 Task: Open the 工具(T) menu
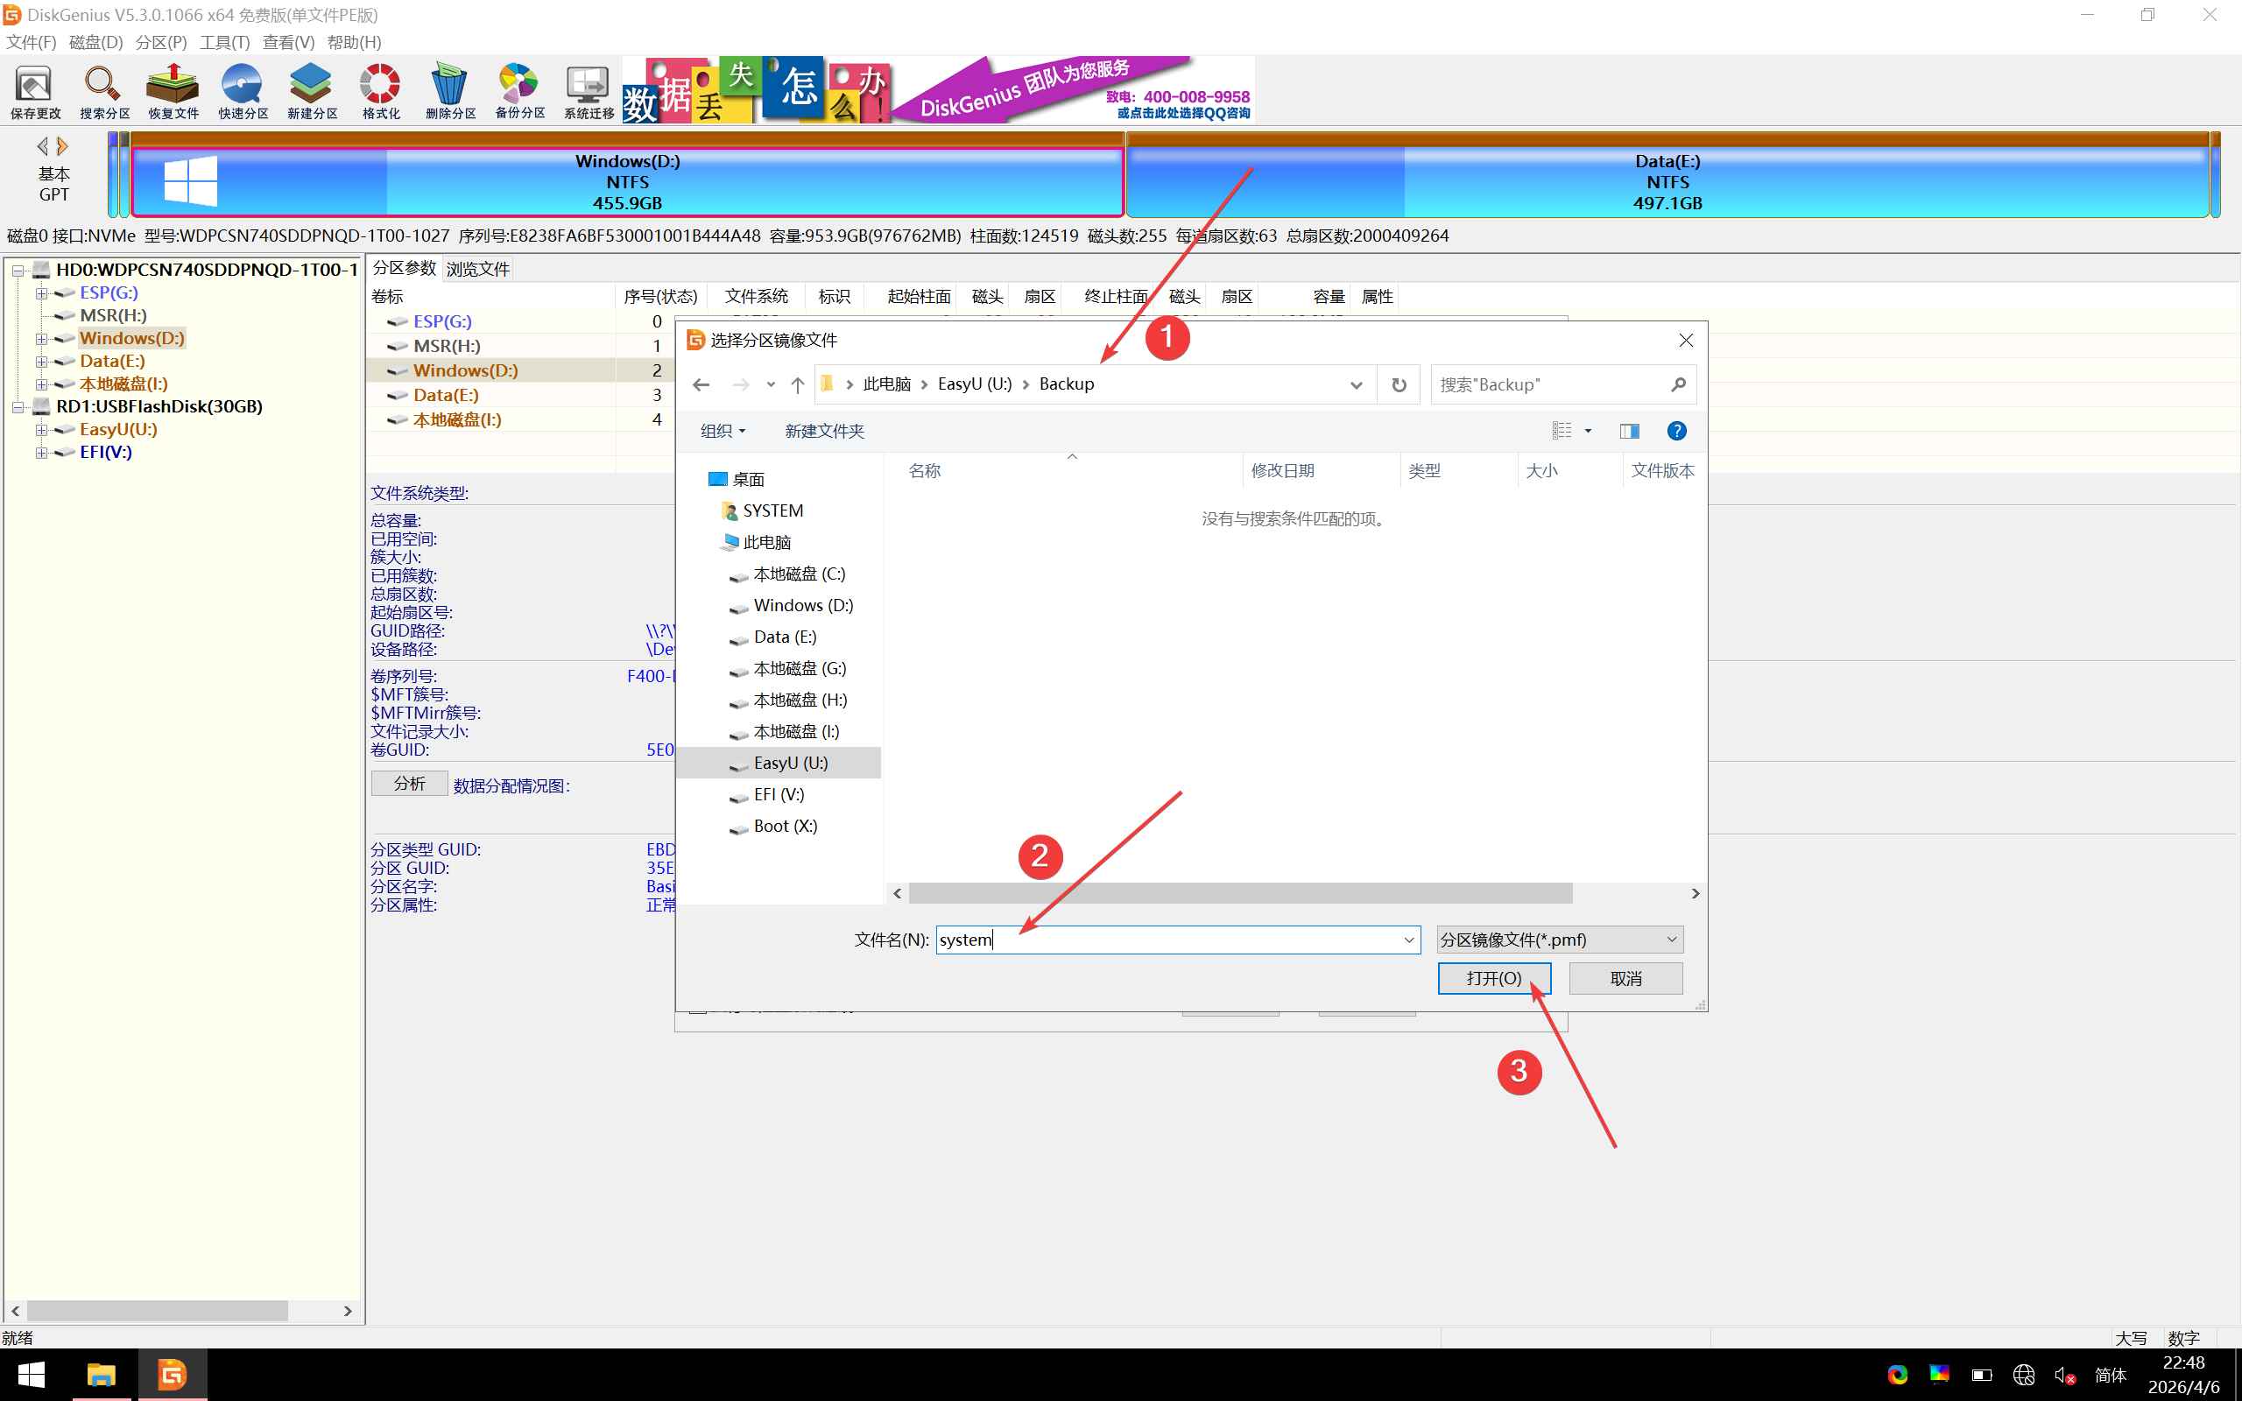(224, 43)
